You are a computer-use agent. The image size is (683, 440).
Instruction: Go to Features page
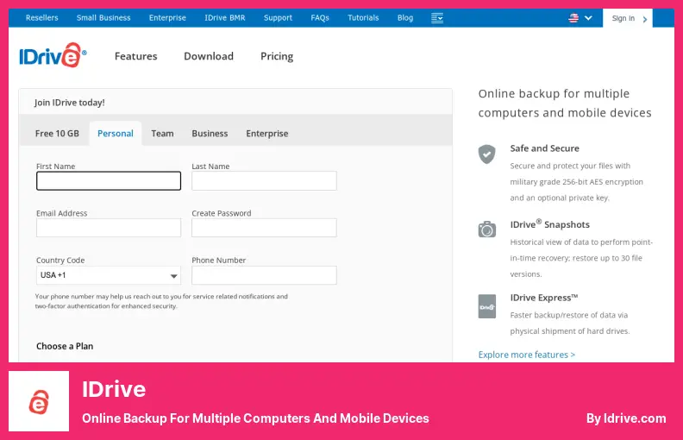(x=136, y=56)
